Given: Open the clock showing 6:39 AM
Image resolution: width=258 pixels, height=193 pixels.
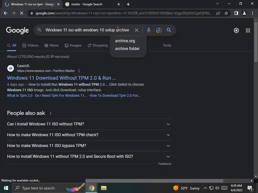Looking at the screenshot, I should point(236,188).
